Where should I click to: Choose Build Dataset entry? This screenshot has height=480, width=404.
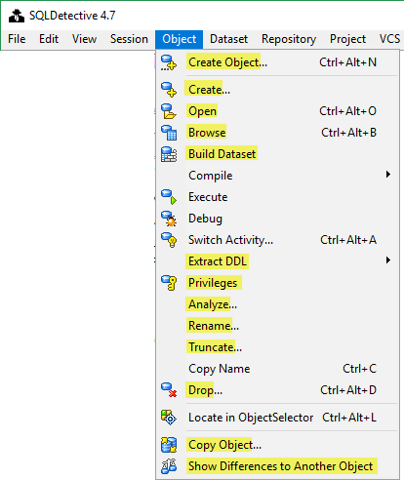pyautogui.click(x=277, y=154)
